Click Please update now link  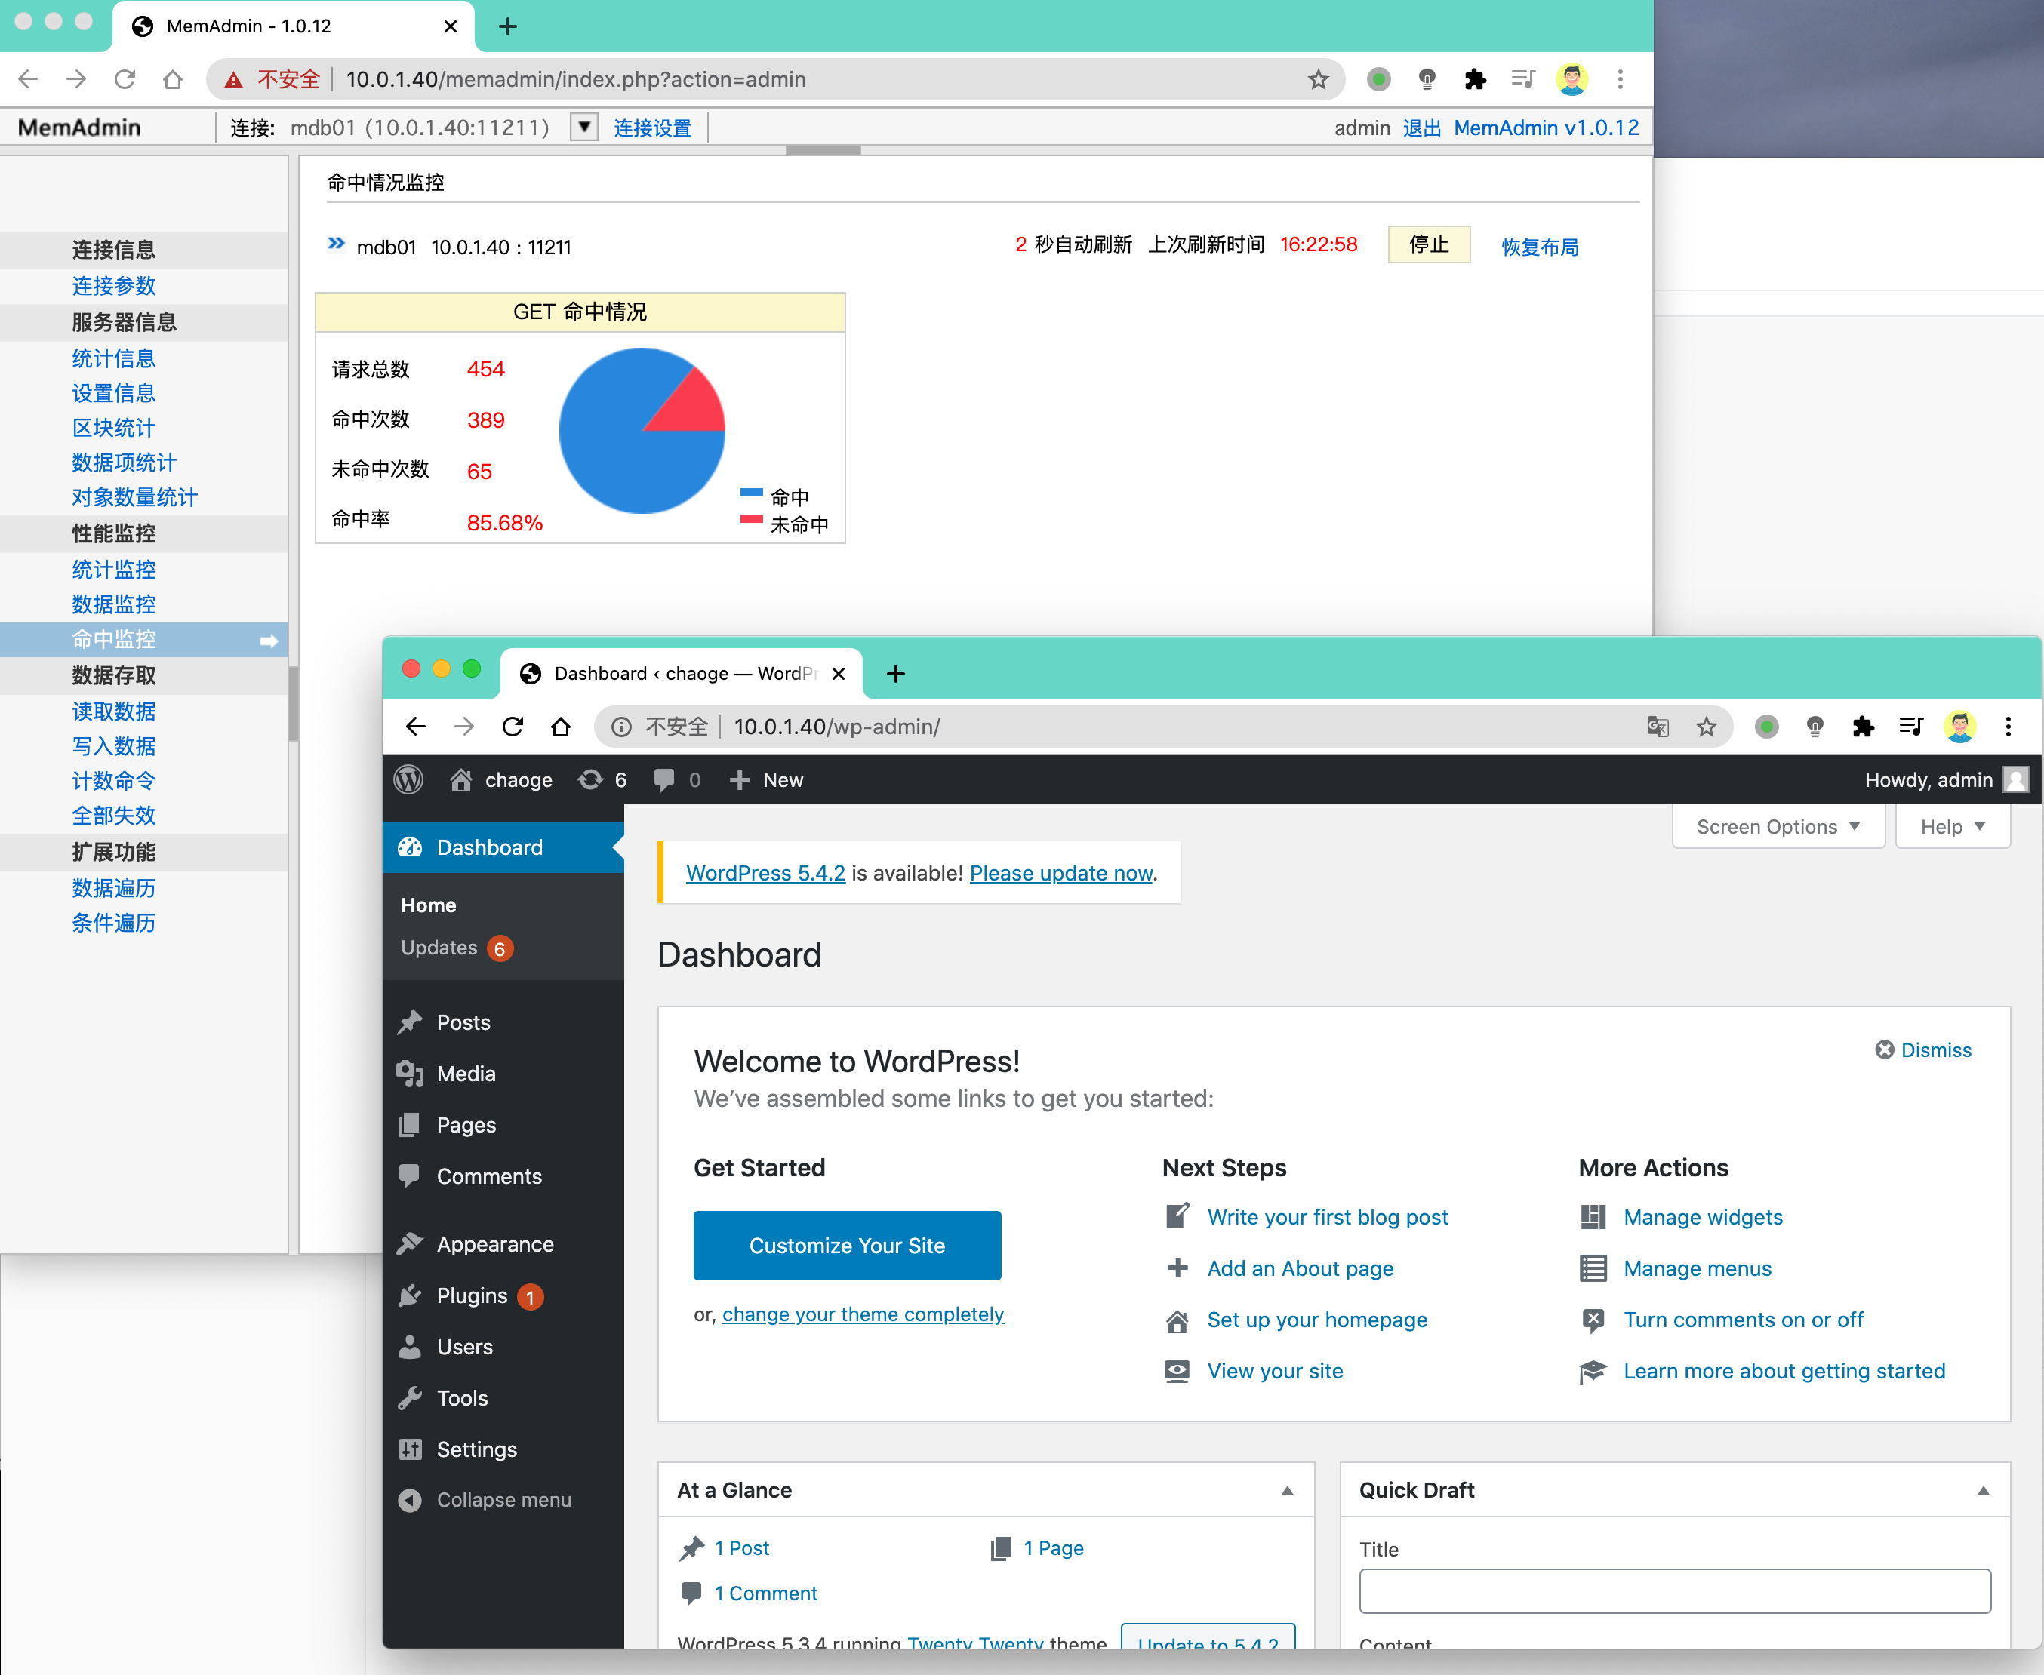(1060, 873)
